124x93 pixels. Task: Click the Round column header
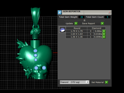76,28
